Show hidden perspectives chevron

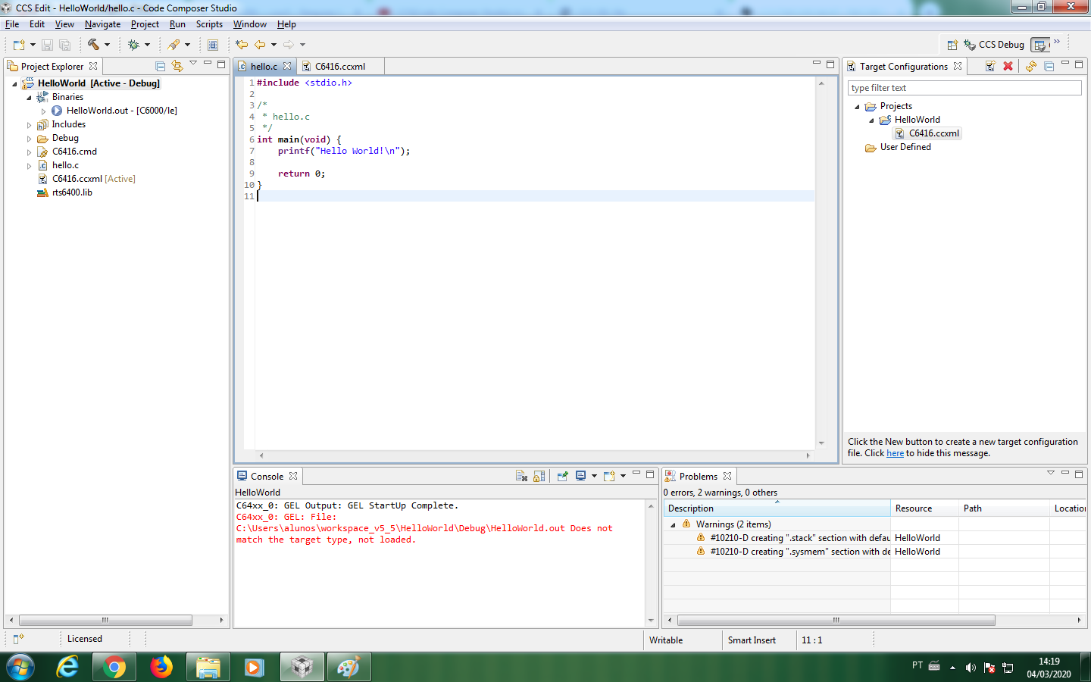pos(1057,42)
